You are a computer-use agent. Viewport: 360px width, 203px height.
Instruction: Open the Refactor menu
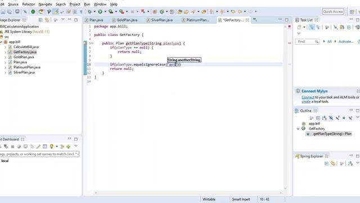coord(29,4)
